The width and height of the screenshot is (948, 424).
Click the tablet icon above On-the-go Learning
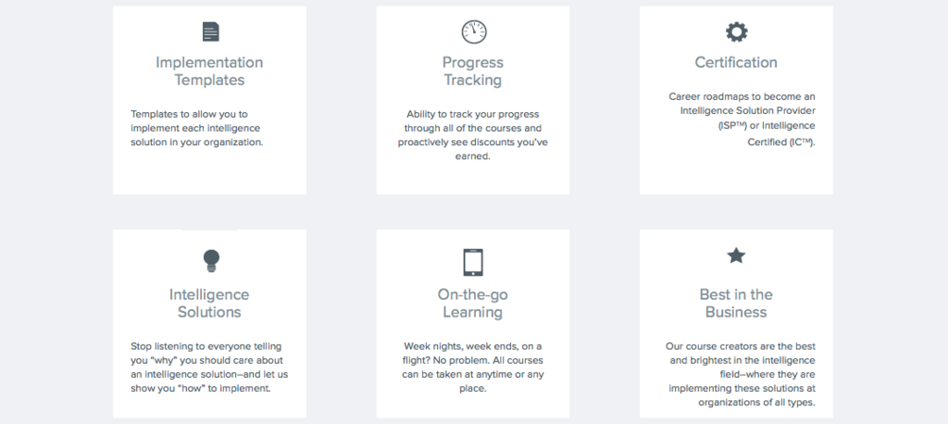pos(473,262)
